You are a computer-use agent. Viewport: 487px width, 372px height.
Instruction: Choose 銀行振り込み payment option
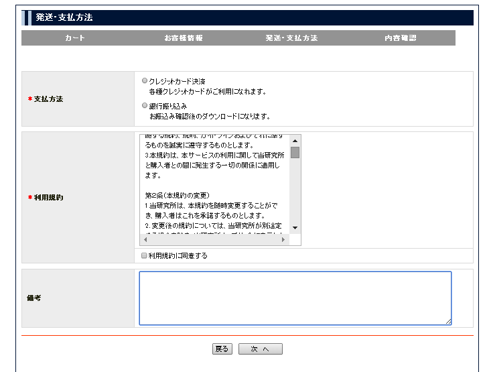(x=145, y=105)
